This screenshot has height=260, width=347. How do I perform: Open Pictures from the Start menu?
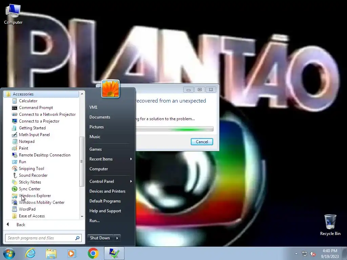pyautogui.click(x=97, y=127)
